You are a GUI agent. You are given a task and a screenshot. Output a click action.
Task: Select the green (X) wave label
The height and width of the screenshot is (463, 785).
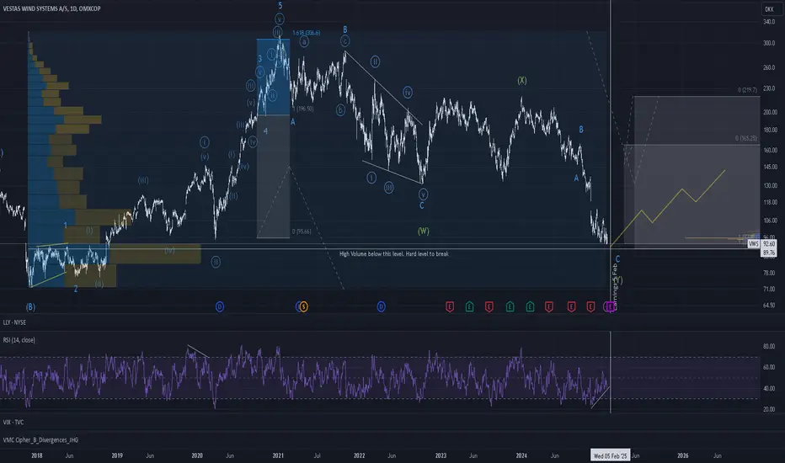tap(521, 80)
